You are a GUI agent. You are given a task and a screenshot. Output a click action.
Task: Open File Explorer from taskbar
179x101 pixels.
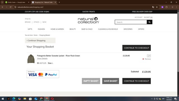point(25,99)
